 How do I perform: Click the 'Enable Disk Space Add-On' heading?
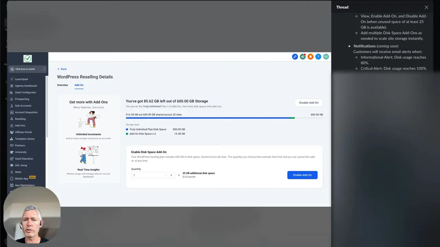(149, 152)
